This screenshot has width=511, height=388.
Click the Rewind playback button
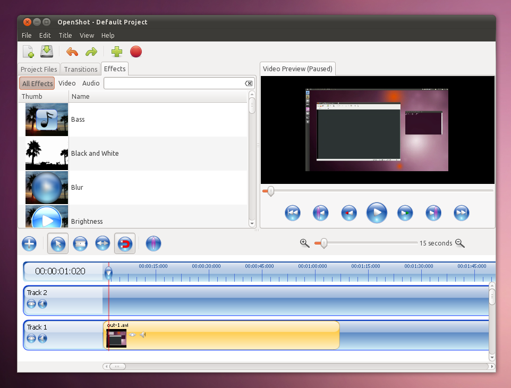348,213
